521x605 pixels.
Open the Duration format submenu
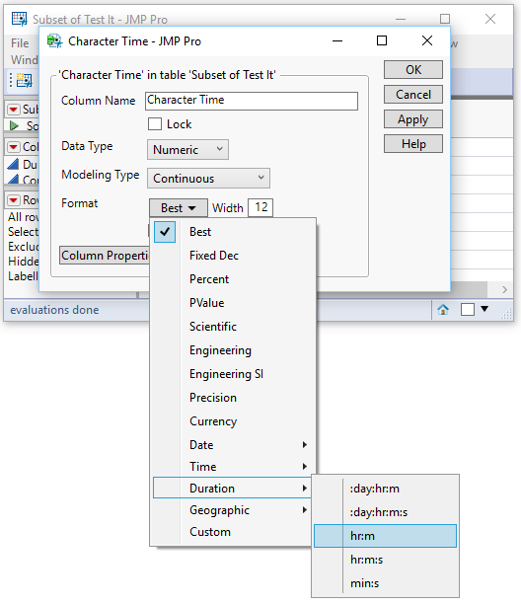pos(233,489)
